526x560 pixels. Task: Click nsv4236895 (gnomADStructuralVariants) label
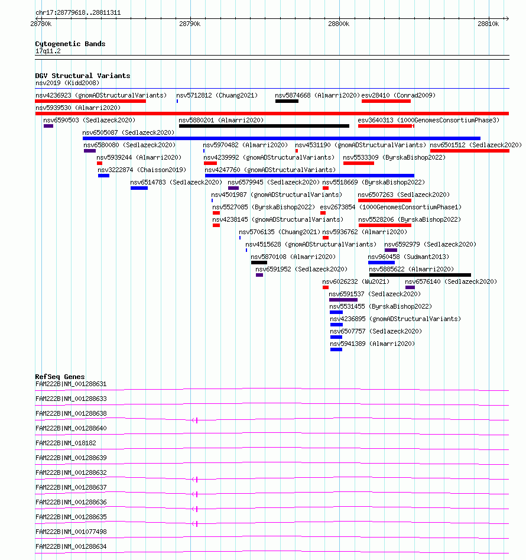395,319
